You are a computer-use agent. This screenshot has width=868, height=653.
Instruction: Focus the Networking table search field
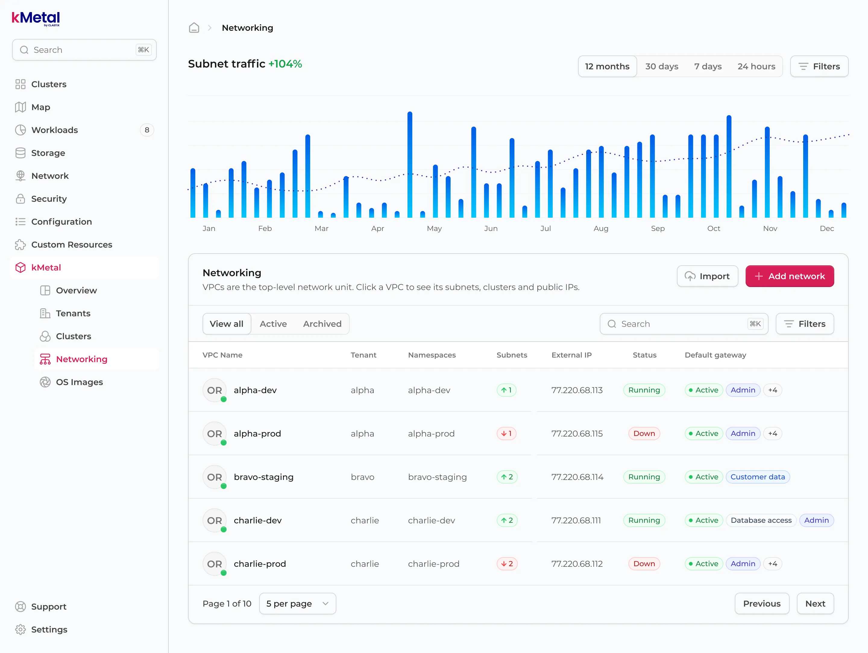[684, 324]
